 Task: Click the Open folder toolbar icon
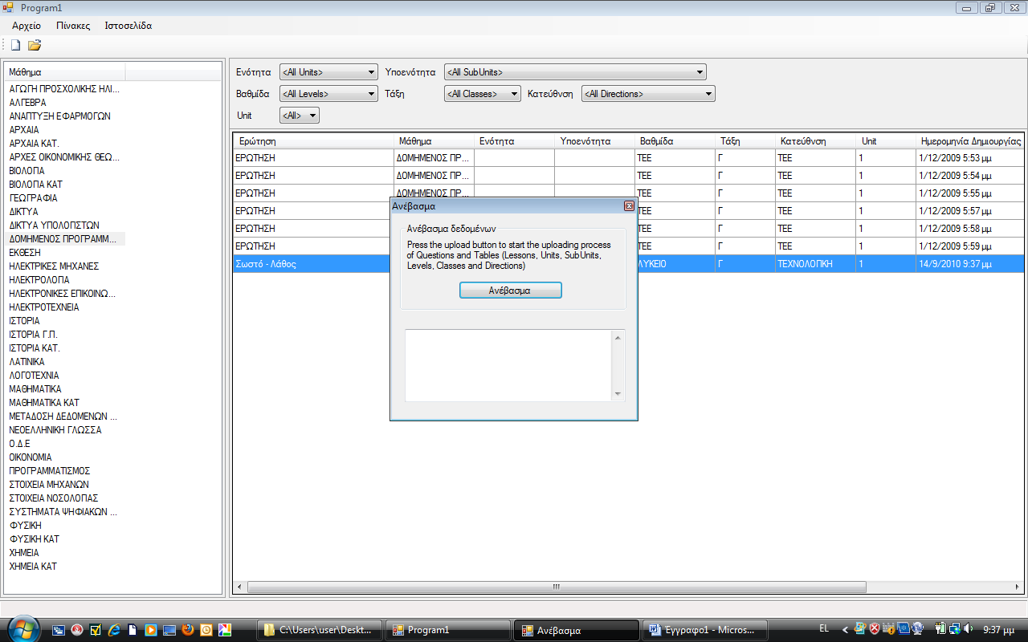(35, 45)
